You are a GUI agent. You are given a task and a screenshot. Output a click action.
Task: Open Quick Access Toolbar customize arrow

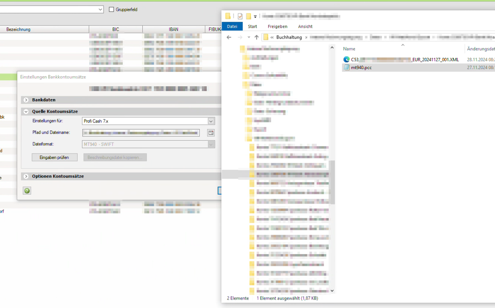255,17
